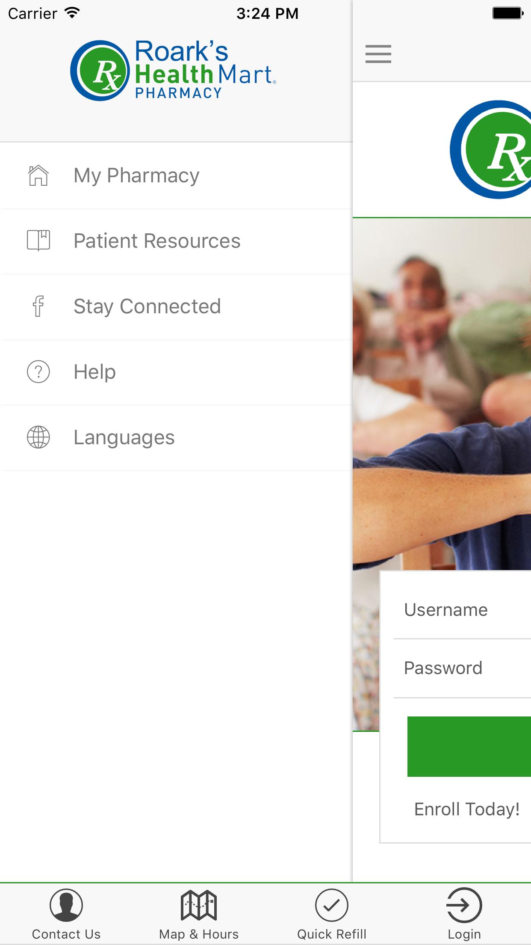Click the Username input field
The image size is (531, 945).
pos(462,610)
